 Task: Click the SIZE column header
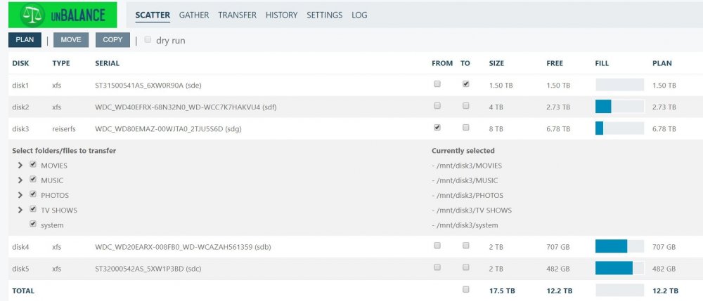496,64
